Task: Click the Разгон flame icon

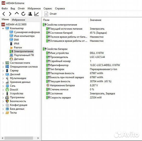Action: click(x=11, y=48)
